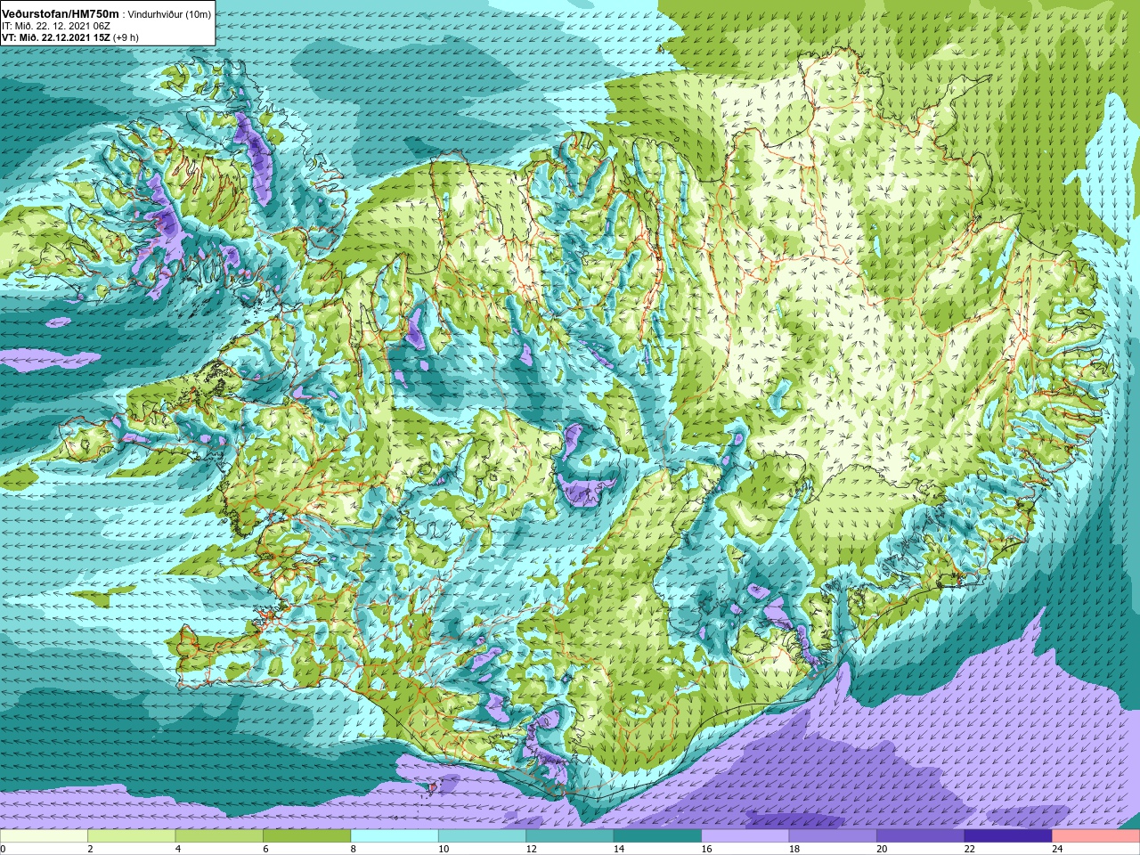Click the light green 2–4 legend swatch
1140x855 pixels.
132,836
